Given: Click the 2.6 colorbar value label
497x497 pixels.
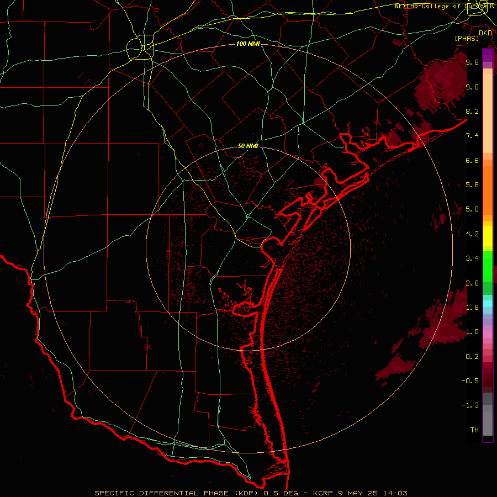Looking at the screenshot, I should (x=472, y=283).
